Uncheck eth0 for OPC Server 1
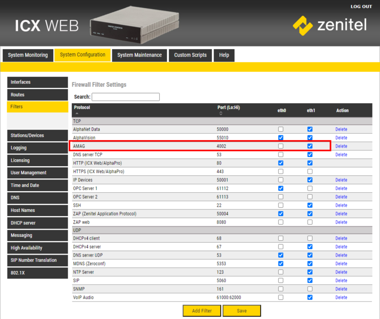Screen dimensions: 380x319 tap(280, 188)
